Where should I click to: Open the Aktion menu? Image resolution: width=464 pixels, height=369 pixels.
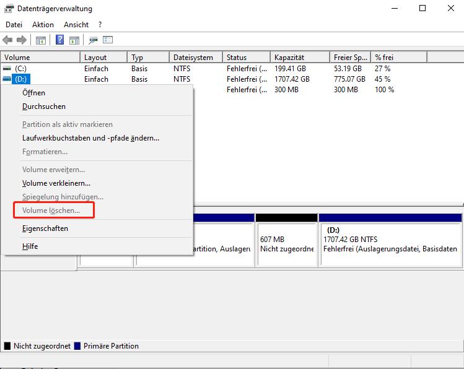[43, 25]
